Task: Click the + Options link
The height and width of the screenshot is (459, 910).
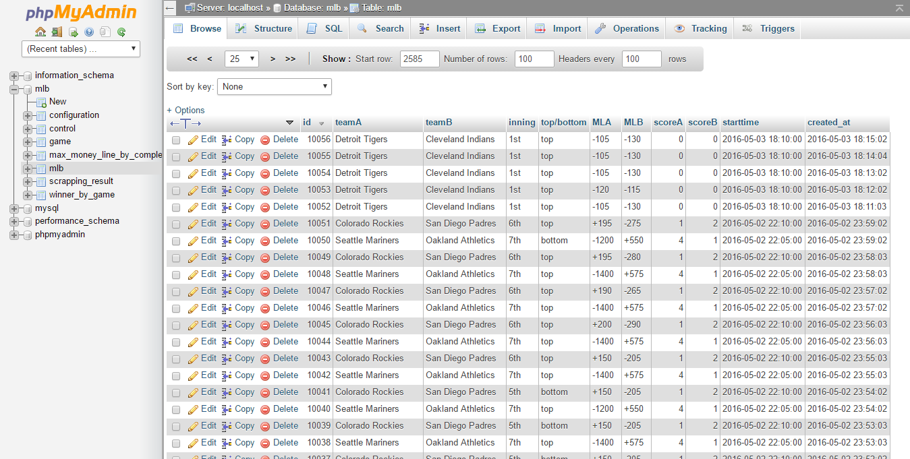Action: [x=186, y=110]
